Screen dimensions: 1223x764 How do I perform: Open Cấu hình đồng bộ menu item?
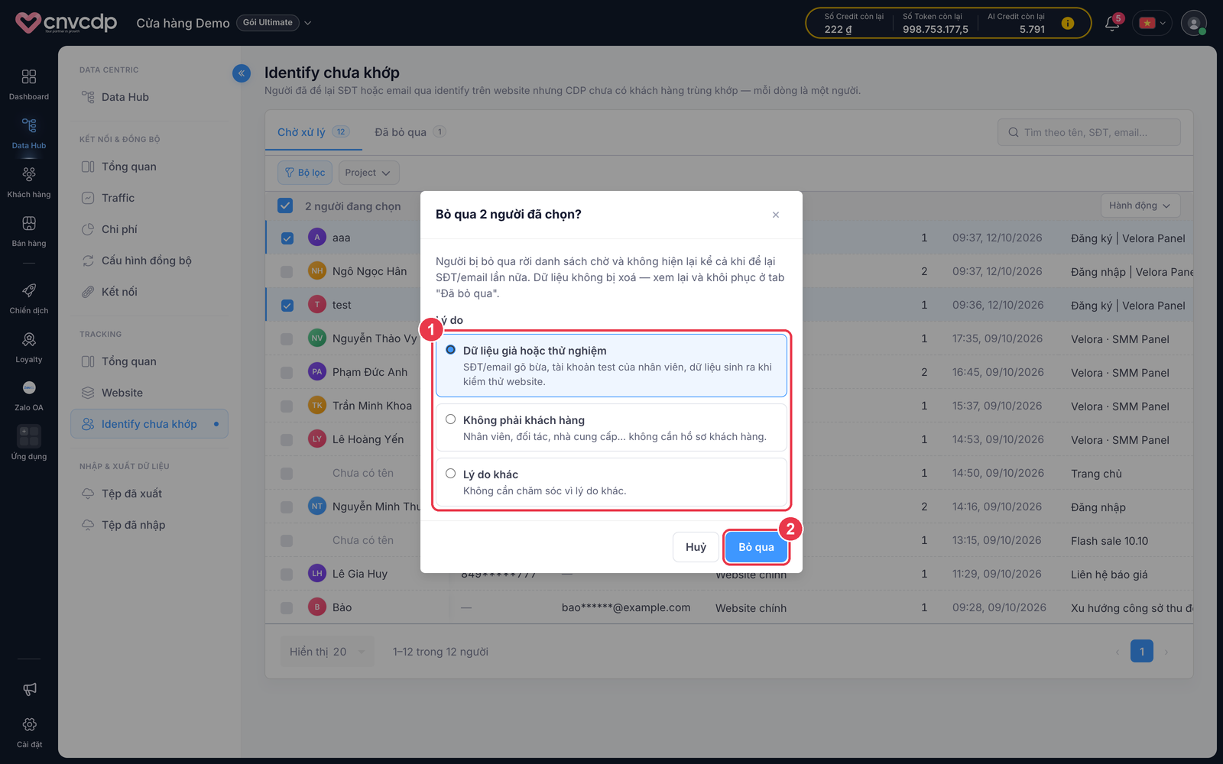(147, 261)
